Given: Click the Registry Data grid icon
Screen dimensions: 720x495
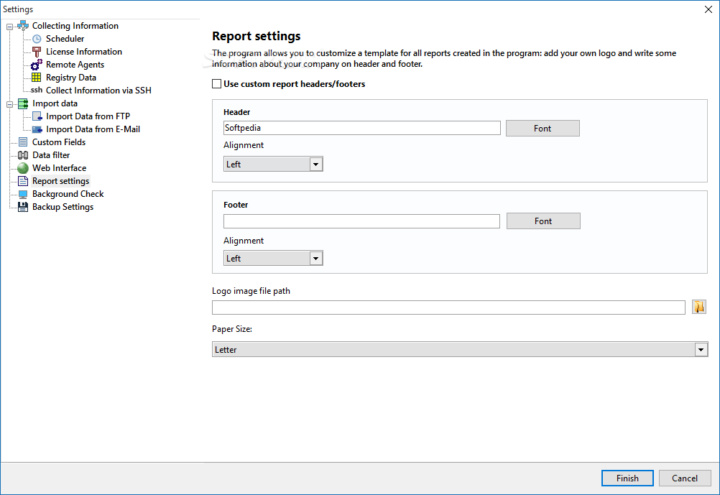Looking at the screenshot, I should [x=36, y=78].
